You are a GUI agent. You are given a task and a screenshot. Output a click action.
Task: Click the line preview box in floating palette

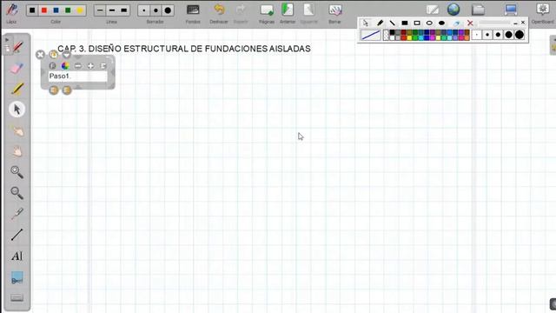click(371, 35)
